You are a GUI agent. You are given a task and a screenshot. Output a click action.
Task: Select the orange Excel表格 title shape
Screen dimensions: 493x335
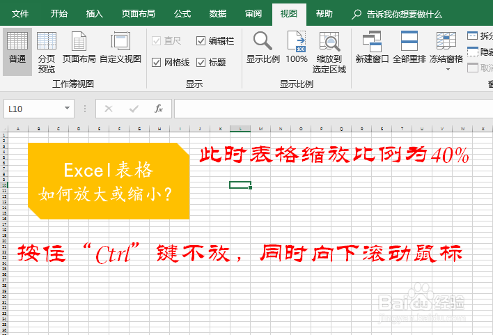(x=109, y=181)
